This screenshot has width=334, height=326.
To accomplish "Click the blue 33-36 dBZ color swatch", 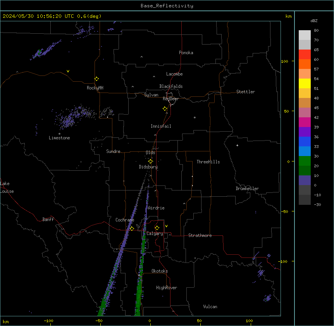I will [305, 141].
